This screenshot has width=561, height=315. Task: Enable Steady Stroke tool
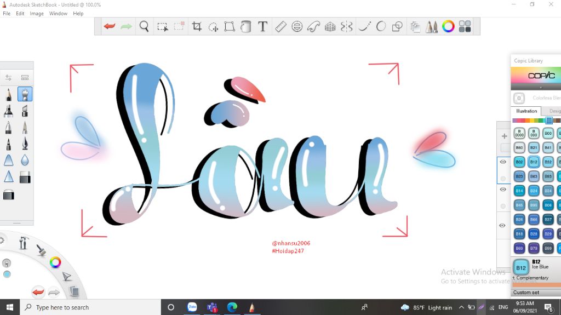(364, 26)
